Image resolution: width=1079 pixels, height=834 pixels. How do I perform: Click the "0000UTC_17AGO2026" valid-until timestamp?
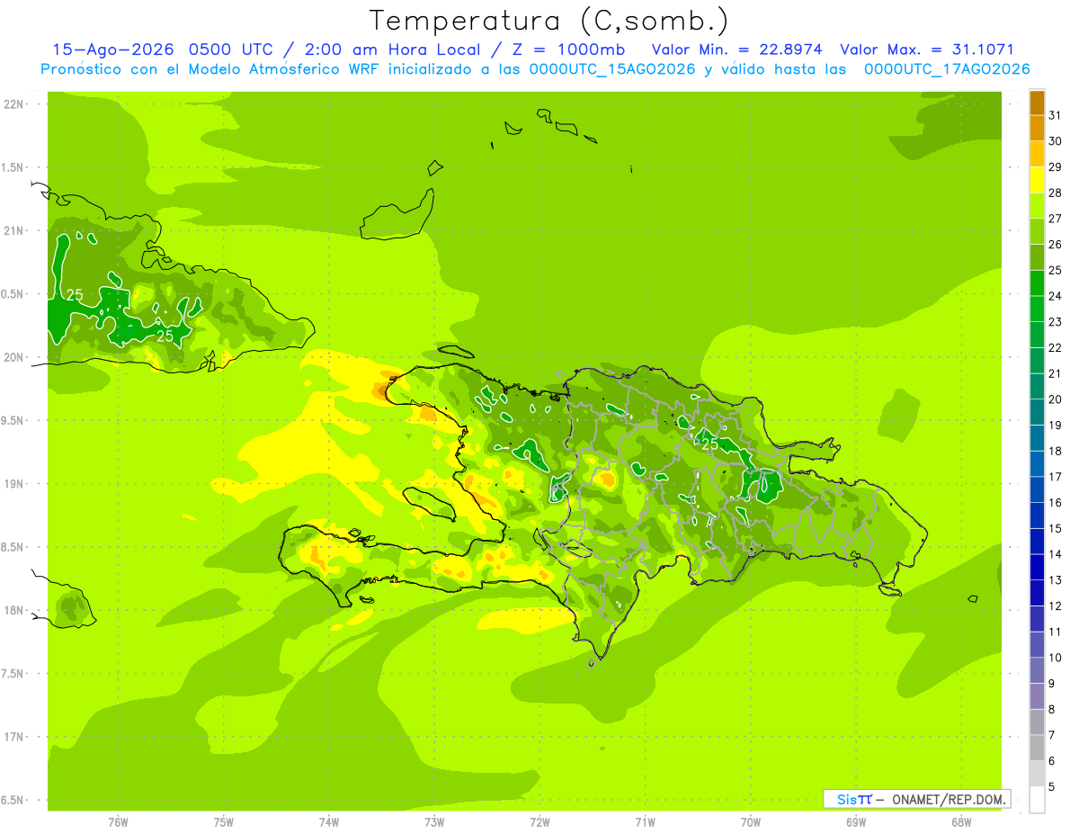coord(947,68)
